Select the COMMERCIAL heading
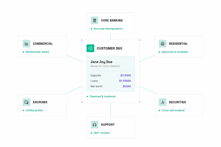This screenshot has height=147, width=221. point(43,44)
